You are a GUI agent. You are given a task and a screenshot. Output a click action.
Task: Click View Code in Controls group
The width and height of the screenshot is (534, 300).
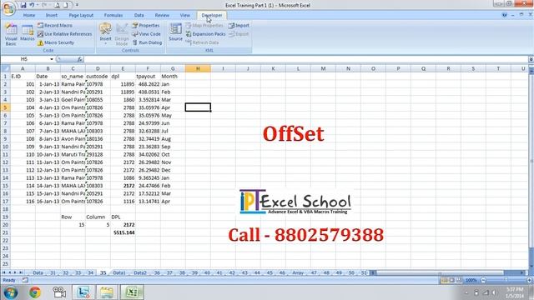point(146,34)
